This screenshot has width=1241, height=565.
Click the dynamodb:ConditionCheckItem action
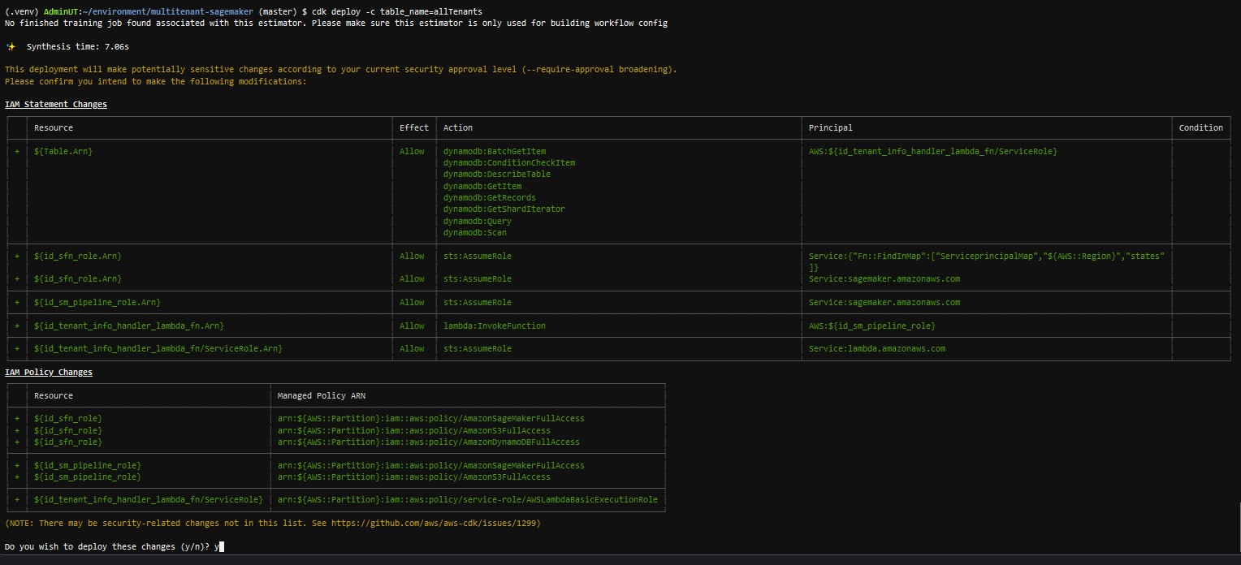pyautogui.click(x=509, y=163)
